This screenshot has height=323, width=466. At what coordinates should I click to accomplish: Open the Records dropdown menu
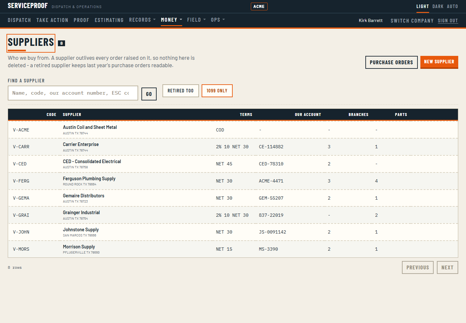click(x=142, y=20)
